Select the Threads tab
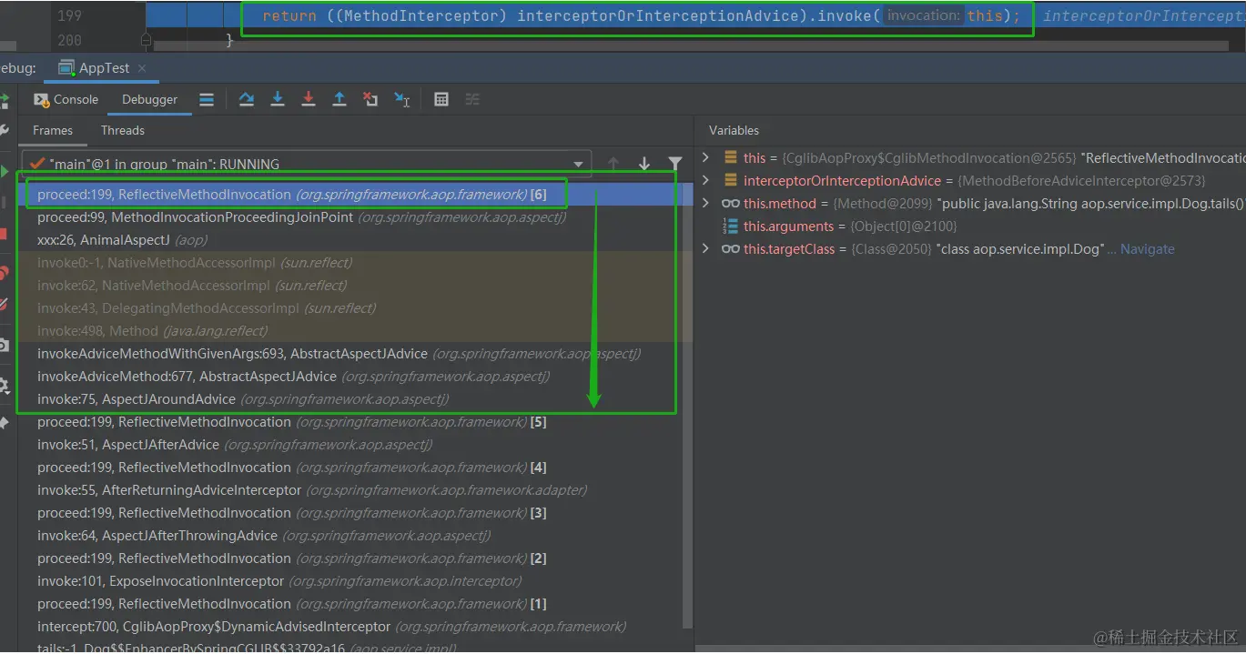1246x654 pixels. point(123,130)
